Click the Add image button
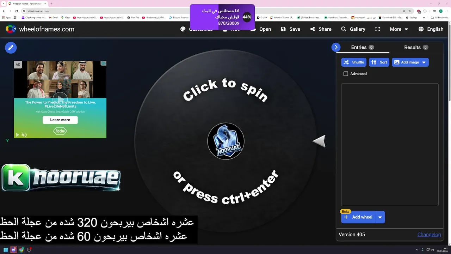Image resolution: width=451 pixels, height=254 pixels. click(406, 62)
